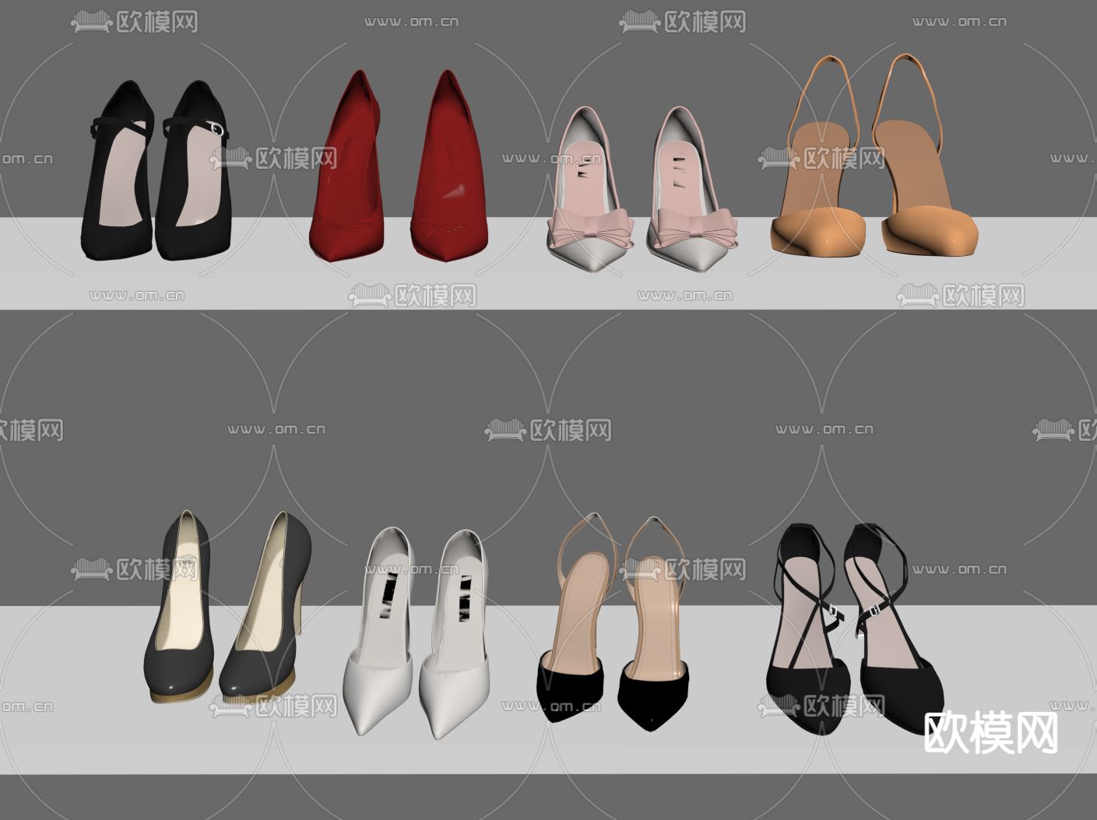This screenshot has height=820, width=1097.
Task: Select the white pointed-toe pumps
Action: pos(417,633)
